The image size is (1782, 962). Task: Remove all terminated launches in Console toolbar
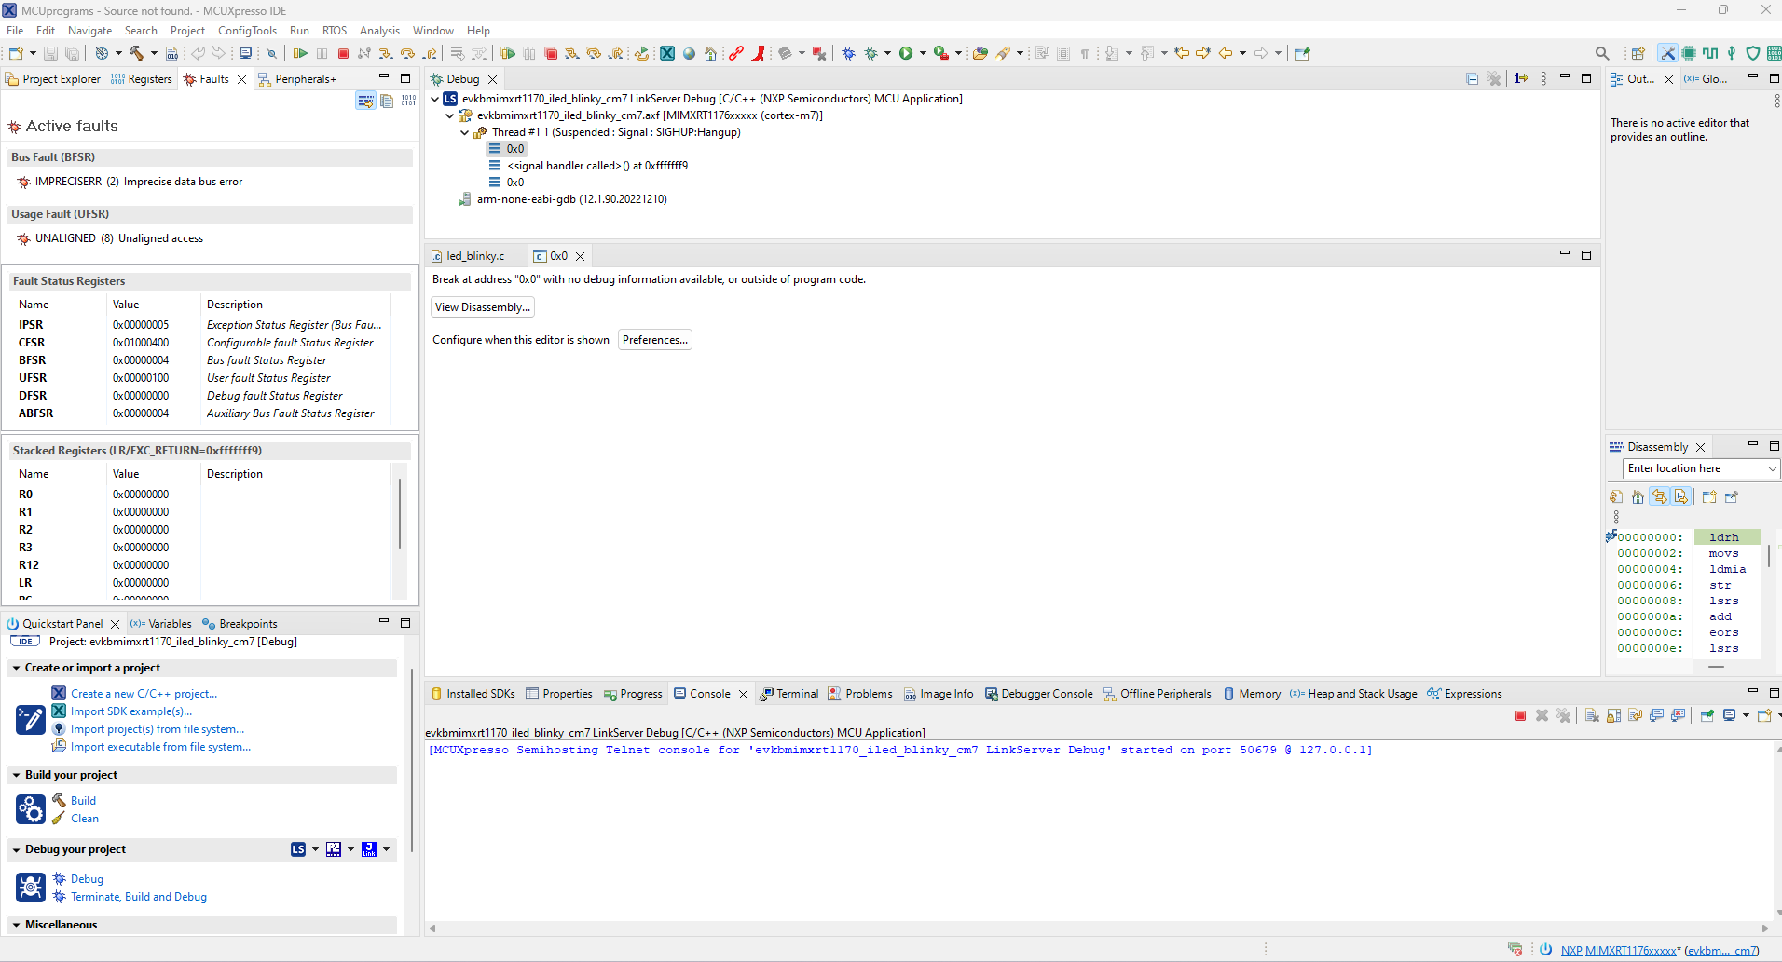[1565, 715]
